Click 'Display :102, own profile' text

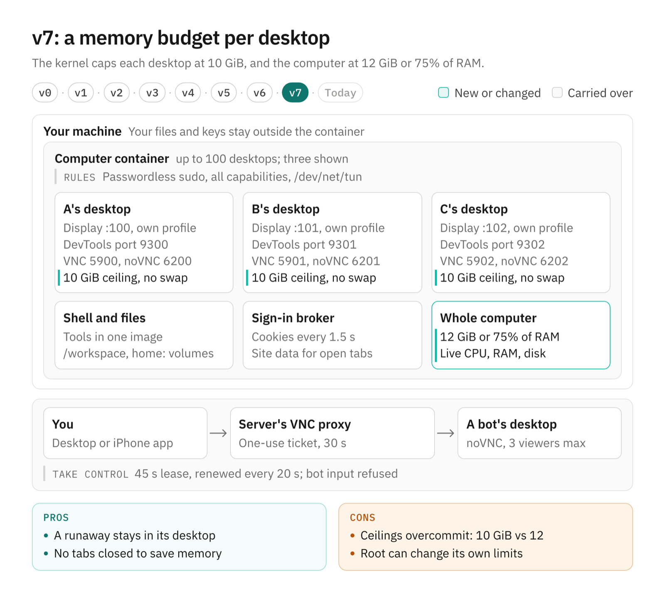click(506, 228)
